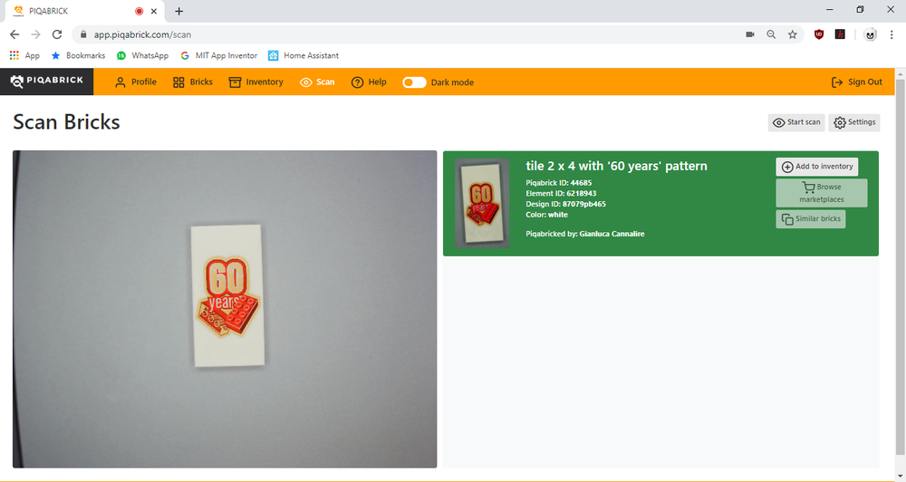
Task: Click the page vertical scrollbar
Action: 901,265
